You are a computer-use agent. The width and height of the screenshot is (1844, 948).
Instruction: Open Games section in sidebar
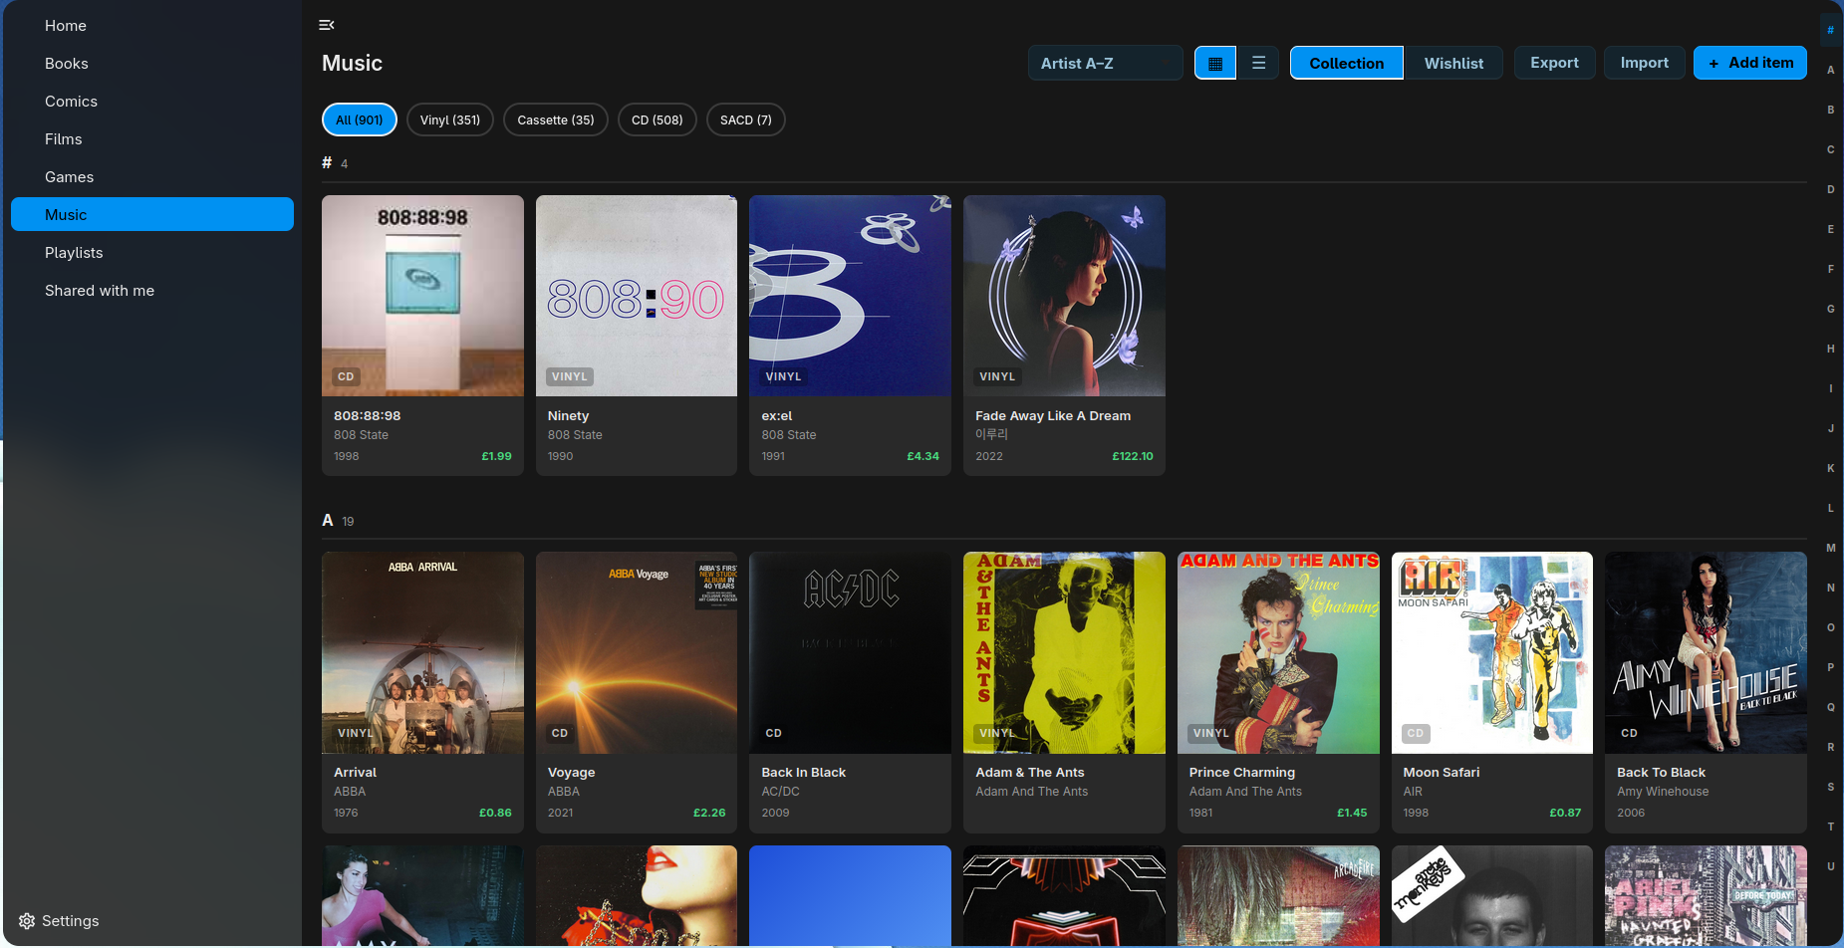(152, 177)
